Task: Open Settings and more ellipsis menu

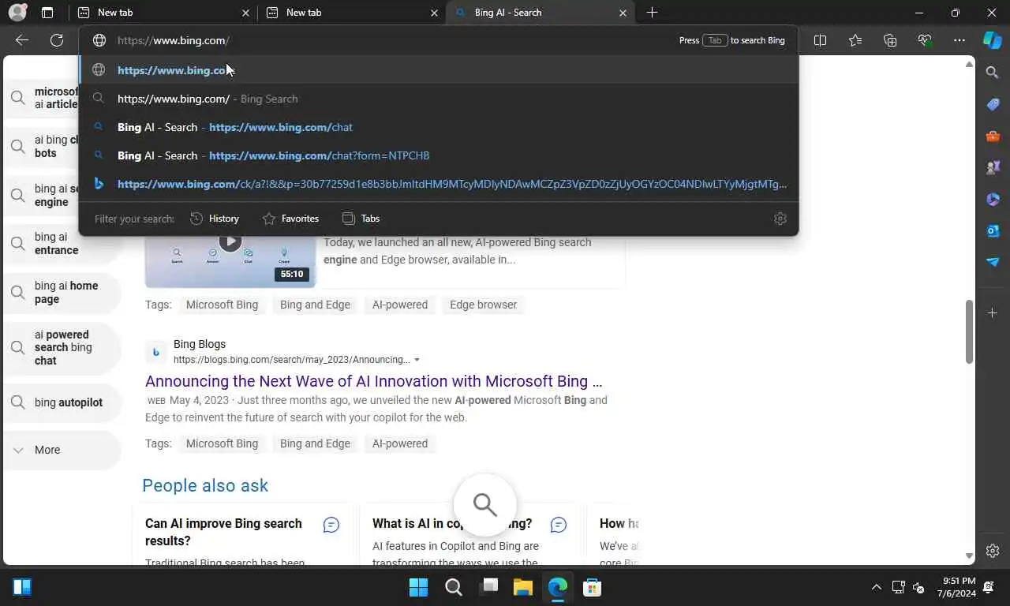Action: tap(959, 40)
